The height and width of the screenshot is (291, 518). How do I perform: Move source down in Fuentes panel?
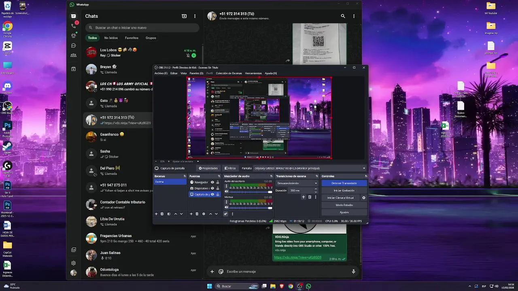pyautogui.click(x=217, y=214)
